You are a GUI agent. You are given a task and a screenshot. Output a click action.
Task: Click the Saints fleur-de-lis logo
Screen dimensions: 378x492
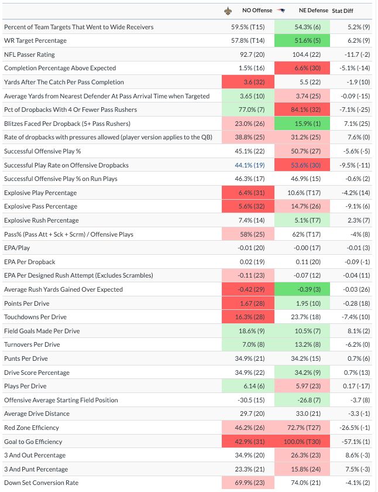[229, 11]
